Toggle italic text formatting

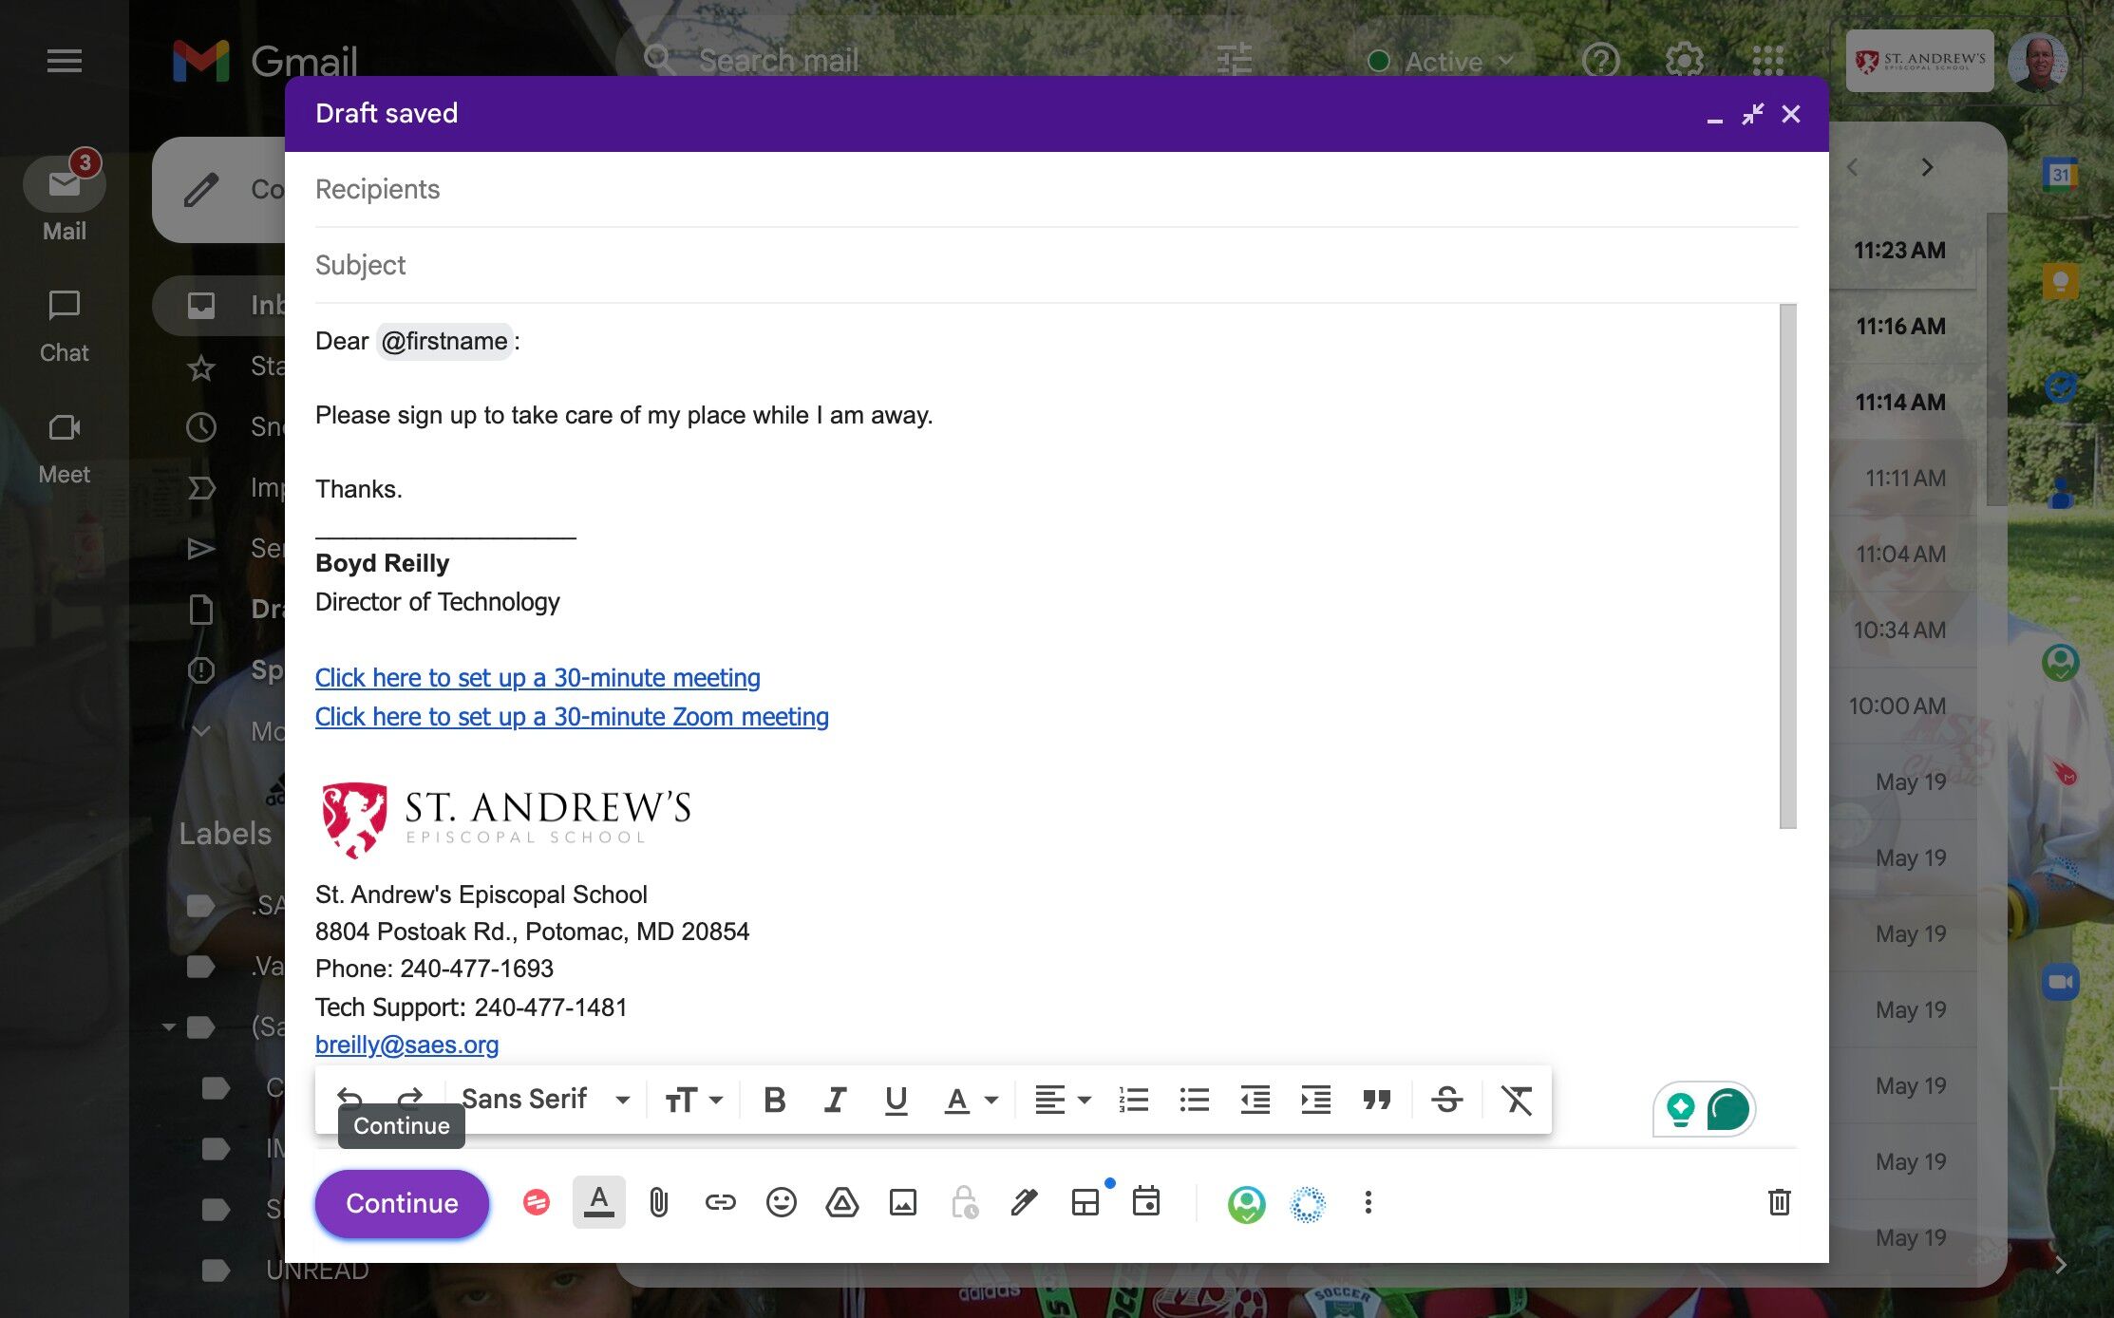(x=835, y=1100)
